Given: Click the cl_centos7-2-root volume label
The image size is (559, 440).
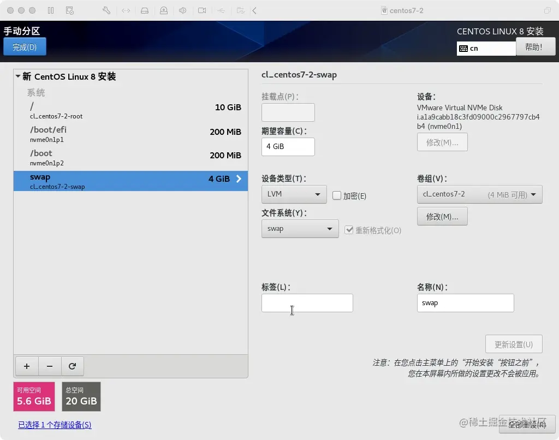Looking at the screenshot, I should pyautogui.click(x=56, y=116).
